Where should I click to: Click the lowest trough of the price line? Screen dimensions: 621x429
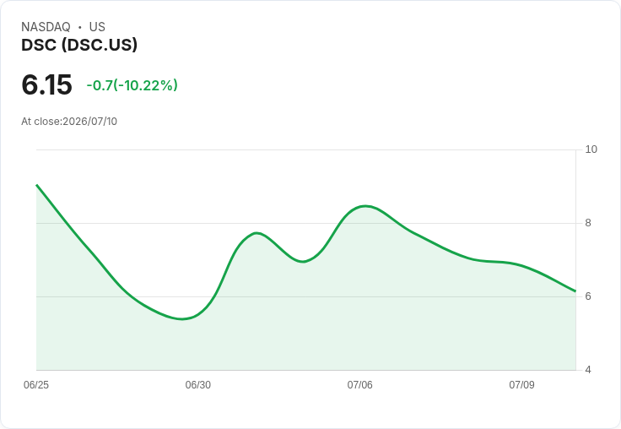pyautogui.click(x=181, y=318)
